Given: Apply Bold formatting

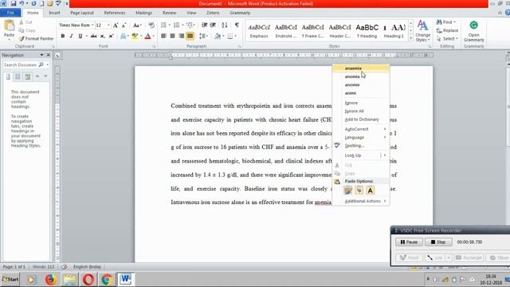Looking at the screenshot, I should (x=62, y=36).
